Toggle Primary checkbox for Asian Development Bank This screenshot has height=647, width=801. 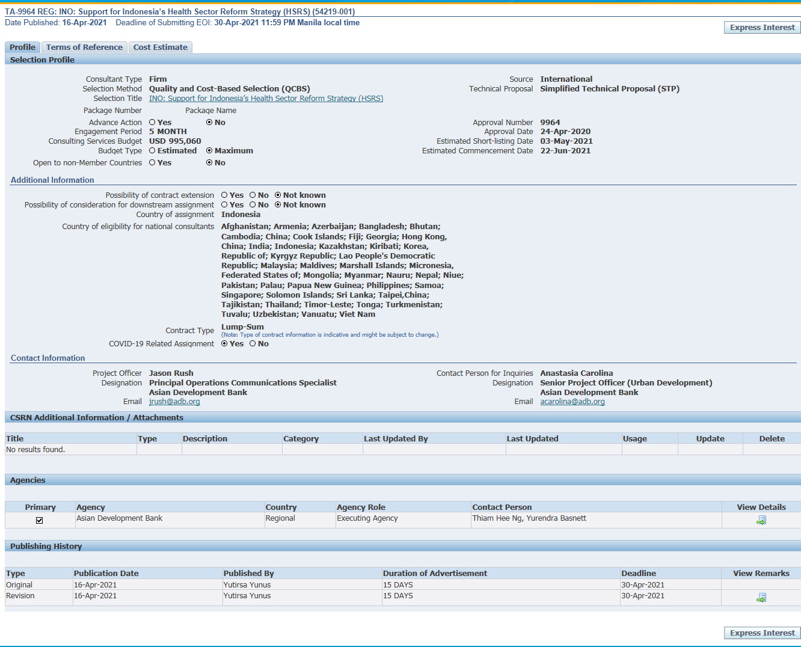[40, 520]
